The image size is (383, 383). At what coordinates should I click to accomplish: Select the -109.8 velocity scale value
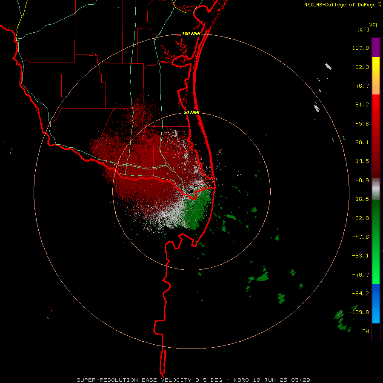[359, 312]
